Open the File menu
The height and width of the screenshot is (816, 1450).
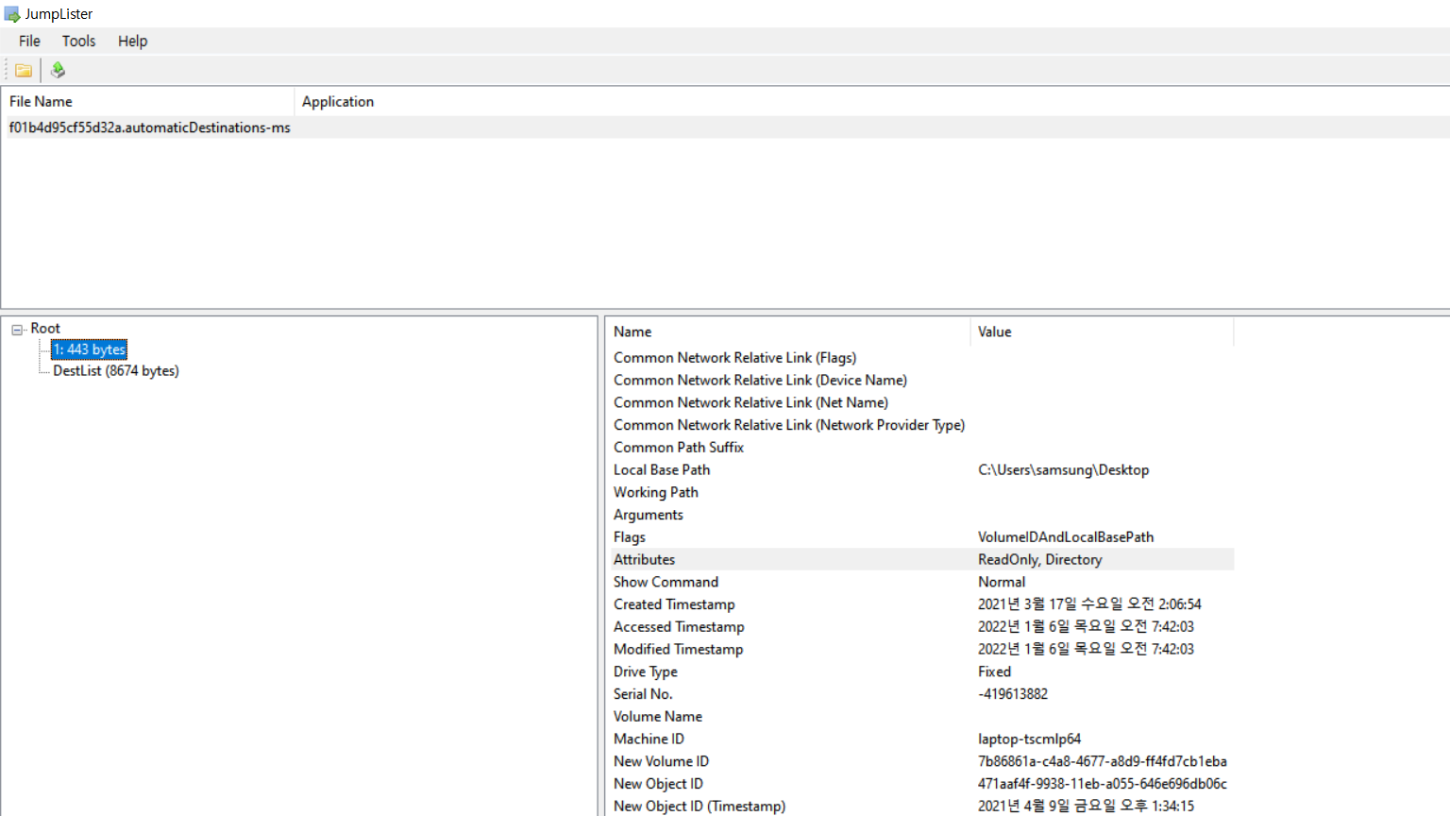29,41
